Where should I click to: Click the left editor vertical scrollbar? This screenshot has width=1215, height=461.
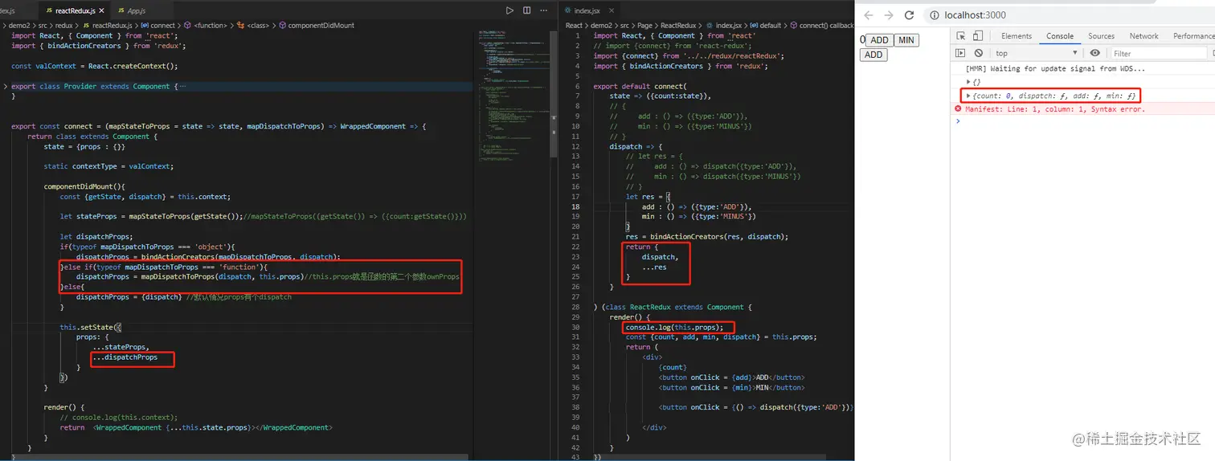554,94
